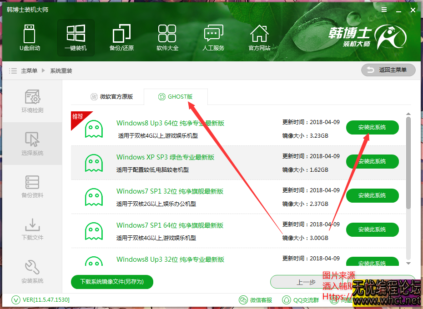
Task: Click 适用于双核2G以上,娱乐办公机型 description
Action: (156, 204)
